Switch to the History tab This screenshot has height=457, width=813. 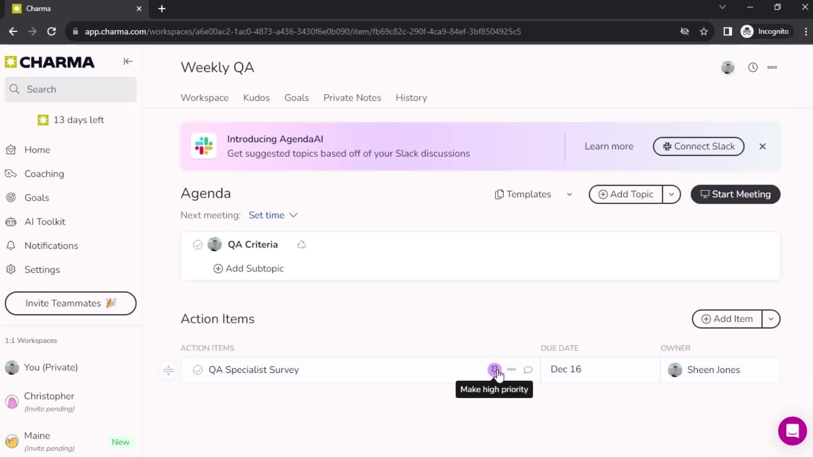pos(412,98)
